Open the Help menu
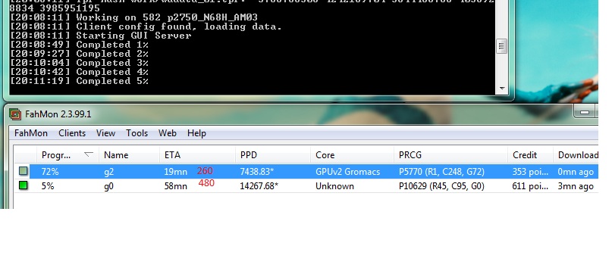Screen dimensions: 612x274 pos(196,133)
